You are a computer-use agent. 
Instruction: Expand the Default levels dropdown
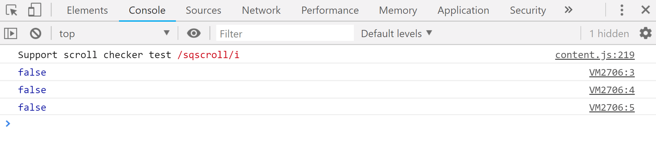click(396, 33)
